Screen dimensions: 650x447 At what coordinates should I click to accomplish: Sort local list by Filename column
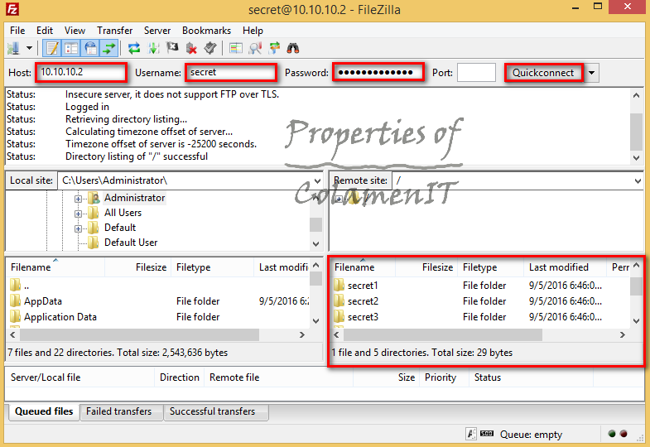pyautogui.click(x=55, y=267)
